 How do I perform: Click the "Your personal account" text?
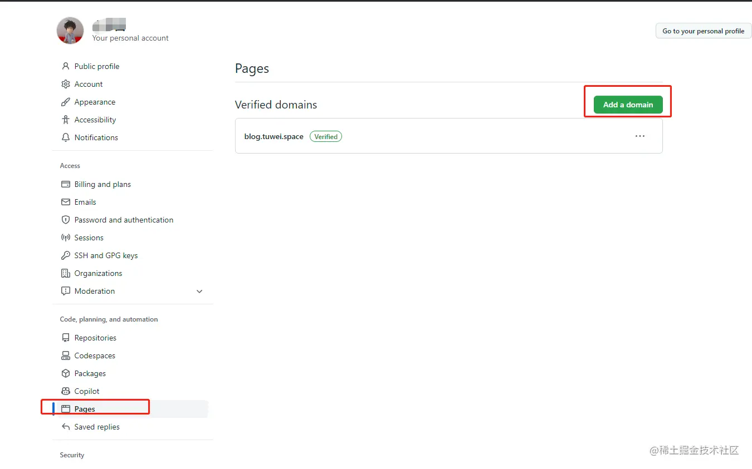coord(130,38)
